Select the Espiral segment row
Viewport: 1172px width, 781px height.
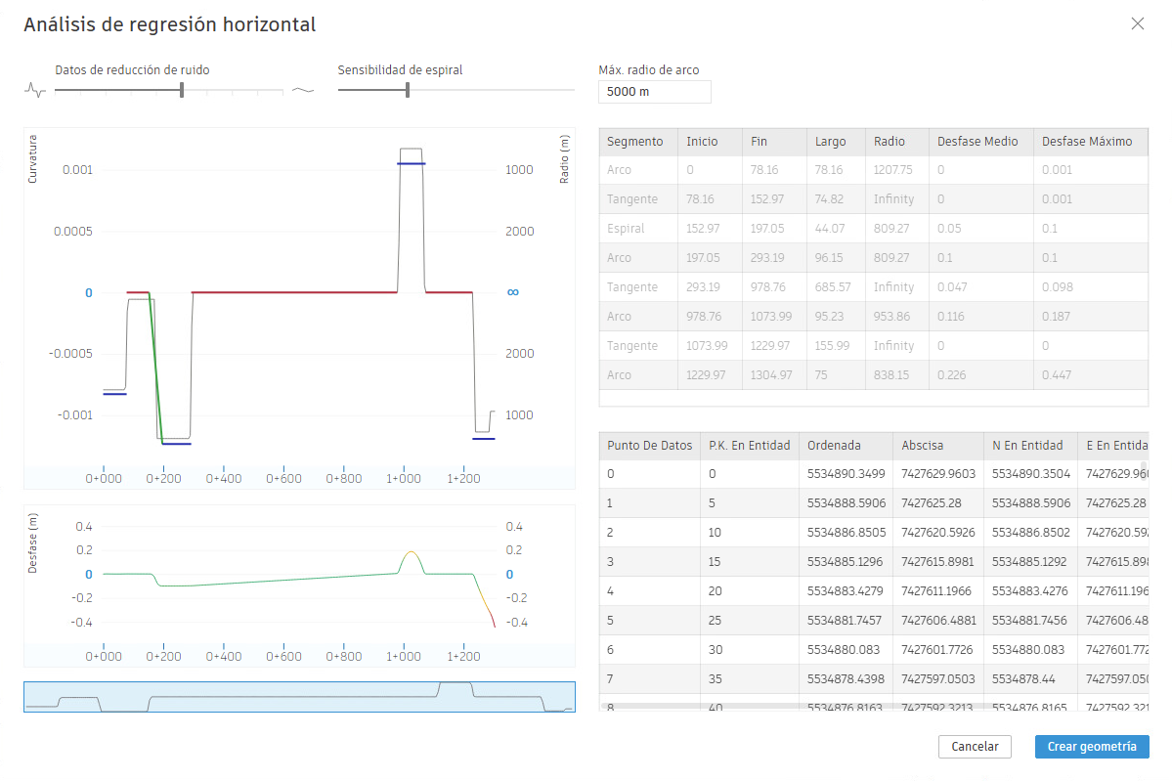point(873,229)
